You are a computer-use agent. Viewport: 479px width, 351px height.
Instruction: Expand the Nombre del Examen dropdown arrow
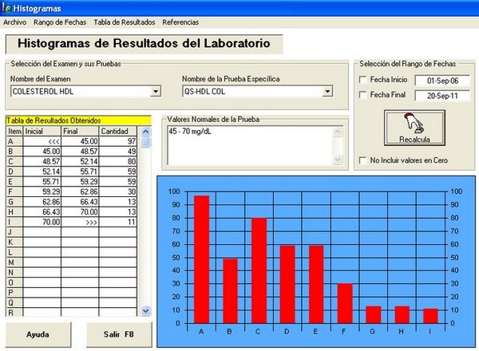(x=156, y=91)
